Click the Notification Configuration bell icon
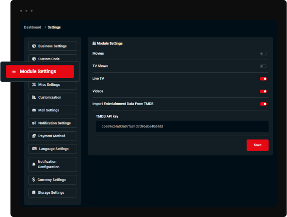This screenshot has height=217, width=287. (x=33, y=164)
